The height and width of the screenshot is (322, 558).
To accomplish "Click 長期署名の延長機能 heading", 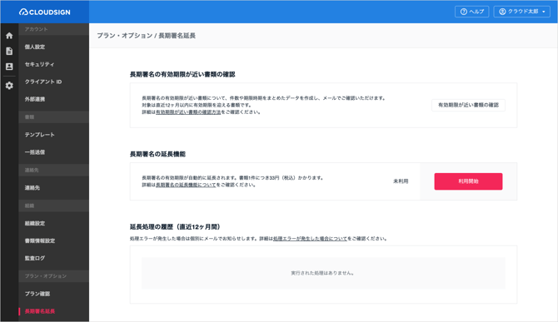I will point(157,154).
